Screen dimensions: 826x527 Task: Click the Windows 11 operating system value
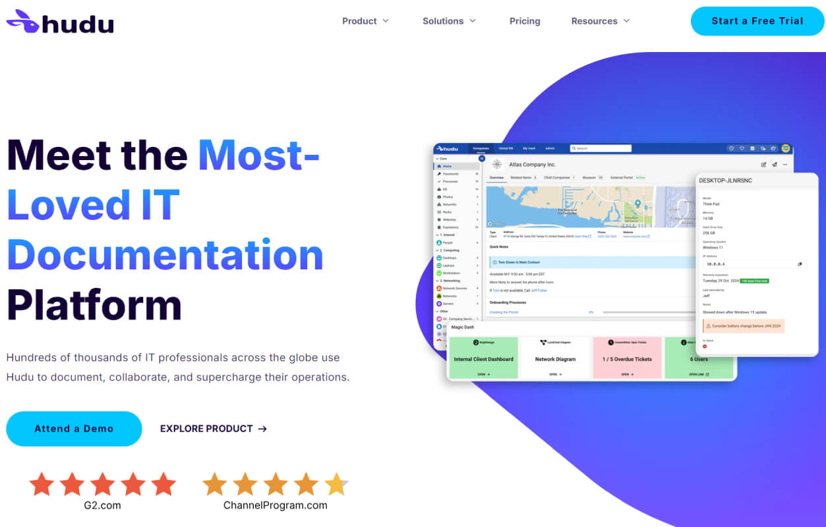coord(713,247)
